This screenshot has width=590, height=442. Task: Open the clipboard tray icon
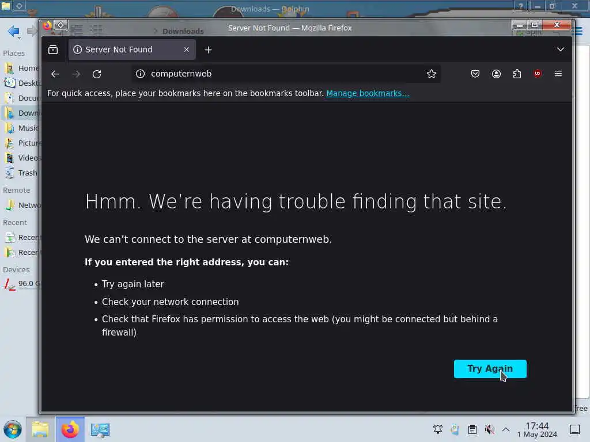472,429
